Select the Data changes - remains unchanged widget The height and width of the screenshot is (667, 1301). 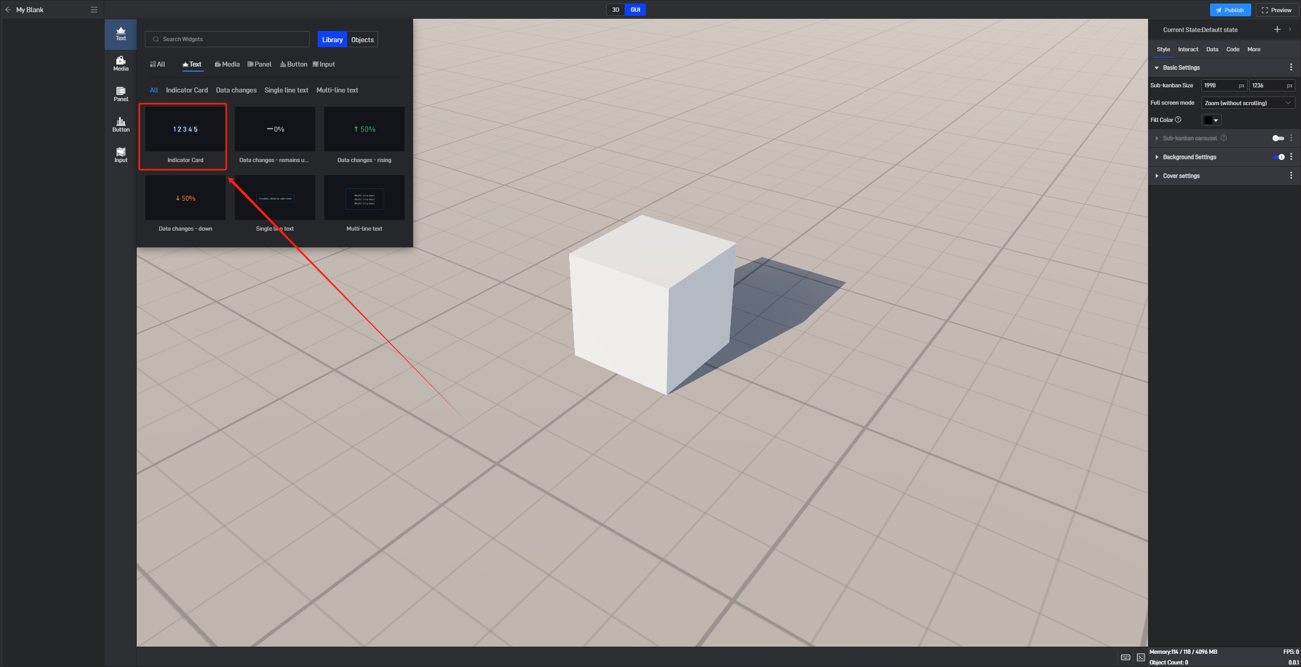(x=274, y=129)
